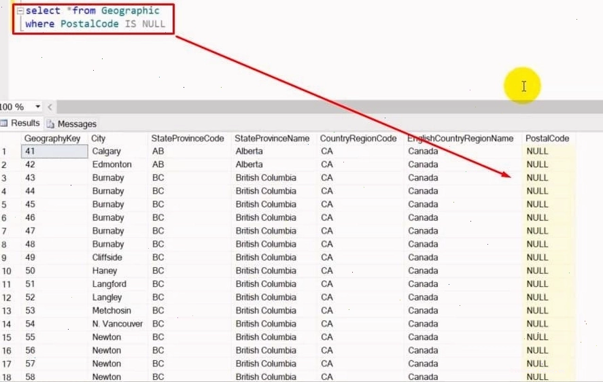The width and height of the screenshot is (603, 382).
Task: Click the Cliffside city cell
Action: 107,258
